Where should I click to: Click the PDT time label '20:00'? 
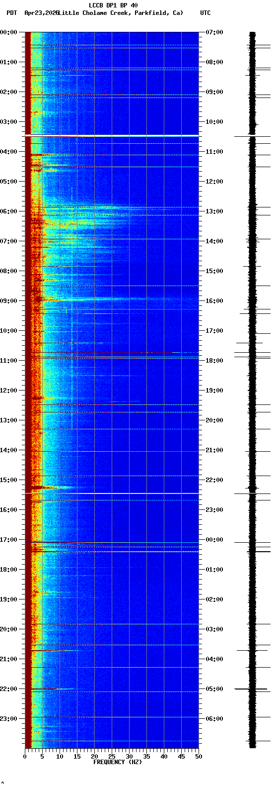[x=9, y=629]
